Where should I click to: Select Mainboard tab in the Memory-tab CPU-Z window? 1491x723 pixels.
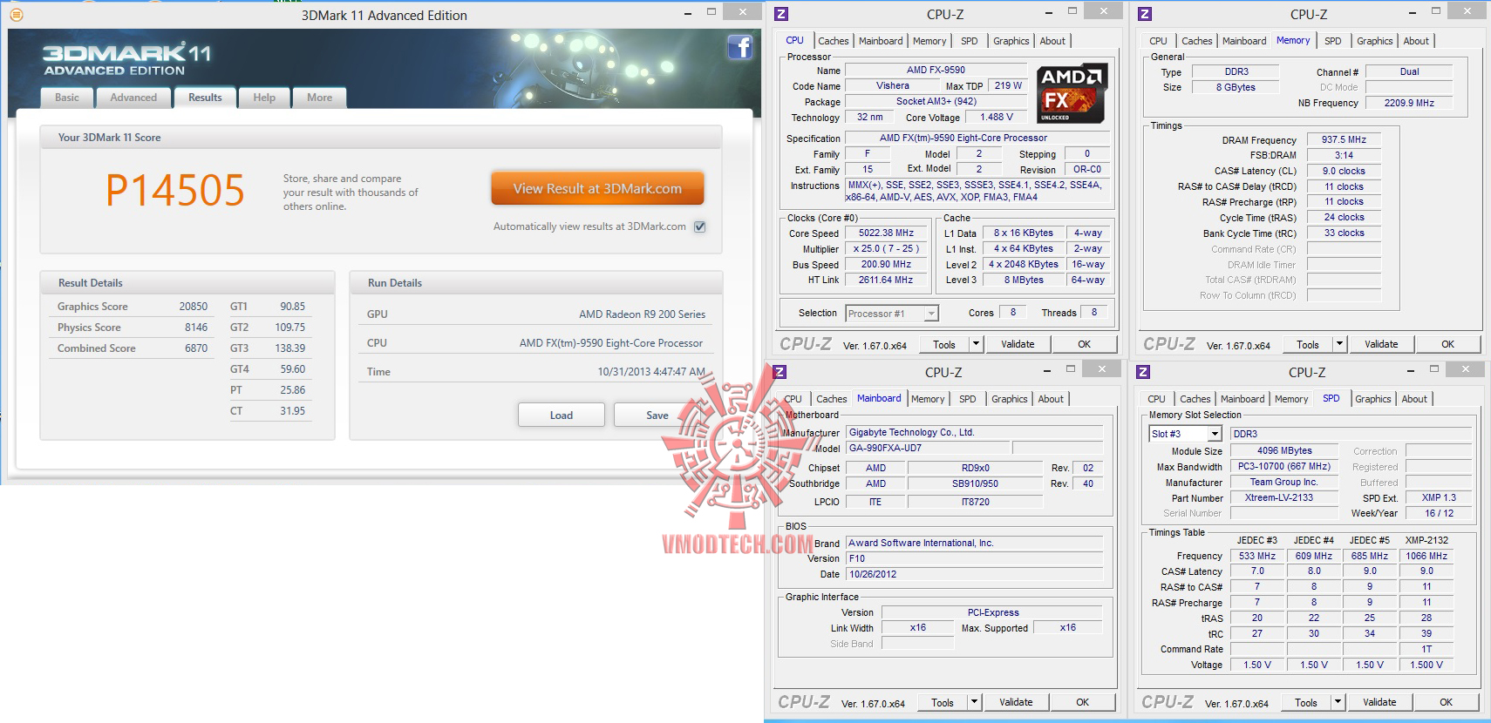1244,41
